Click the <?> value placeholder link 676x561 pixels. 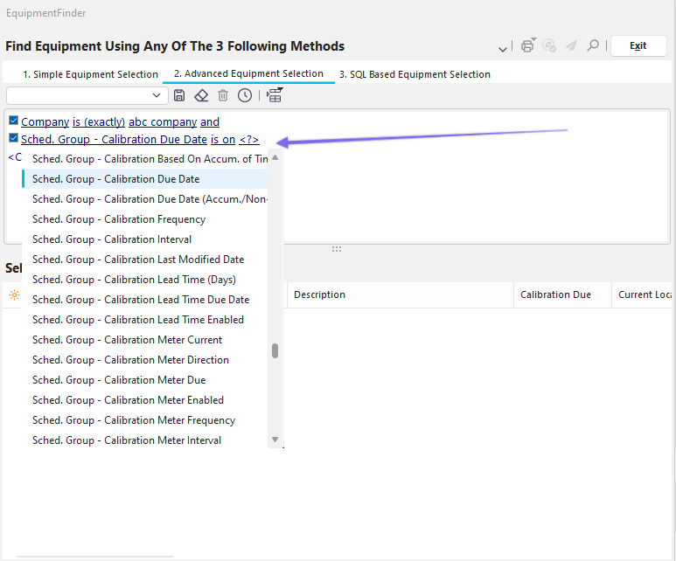pyautogui.click(x=249, y=140)
